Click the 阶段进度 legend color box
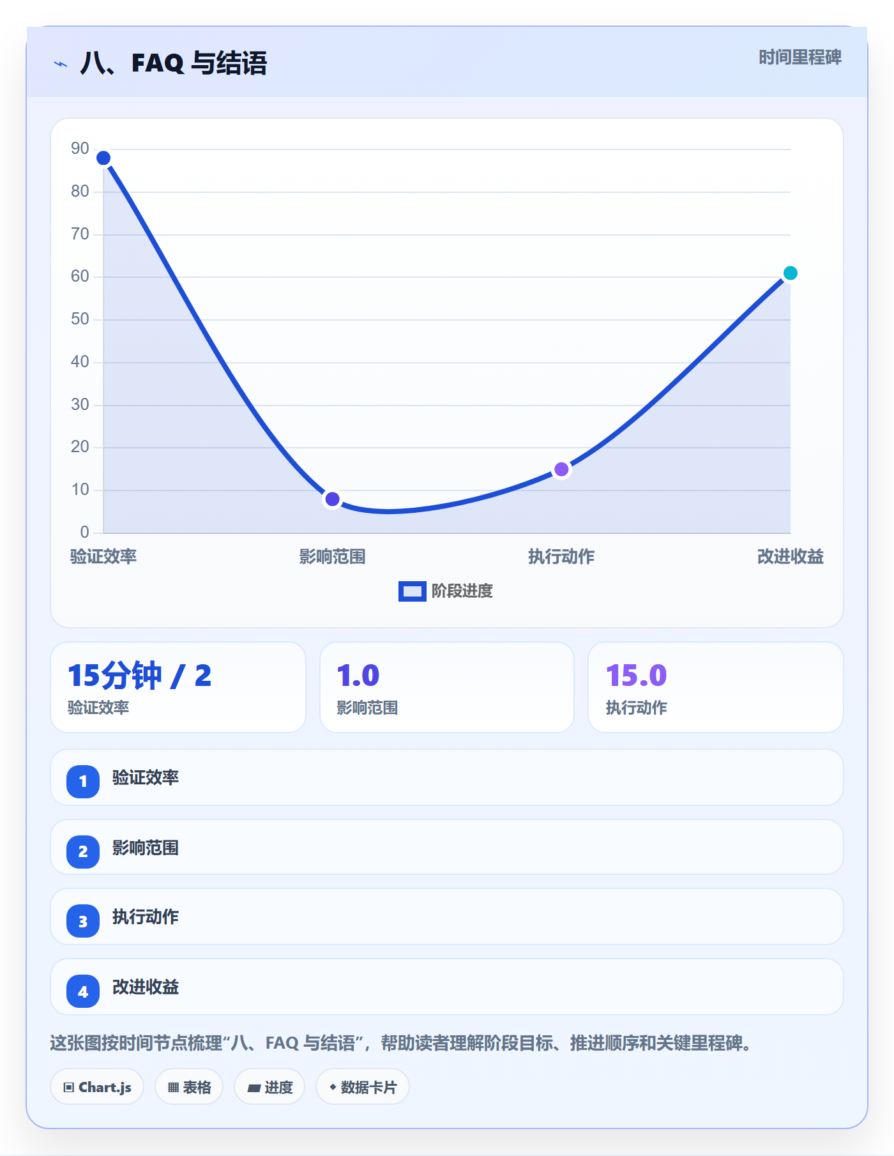Screen dimensions: 894x1156 coord(412,591)
